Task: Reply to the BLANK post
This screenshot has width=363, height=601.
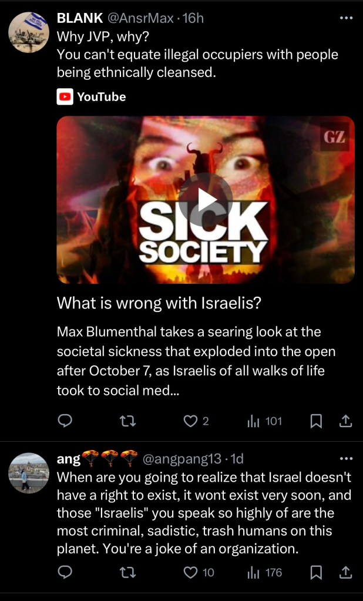Action: pyautogui.click(x=65, y=421)
